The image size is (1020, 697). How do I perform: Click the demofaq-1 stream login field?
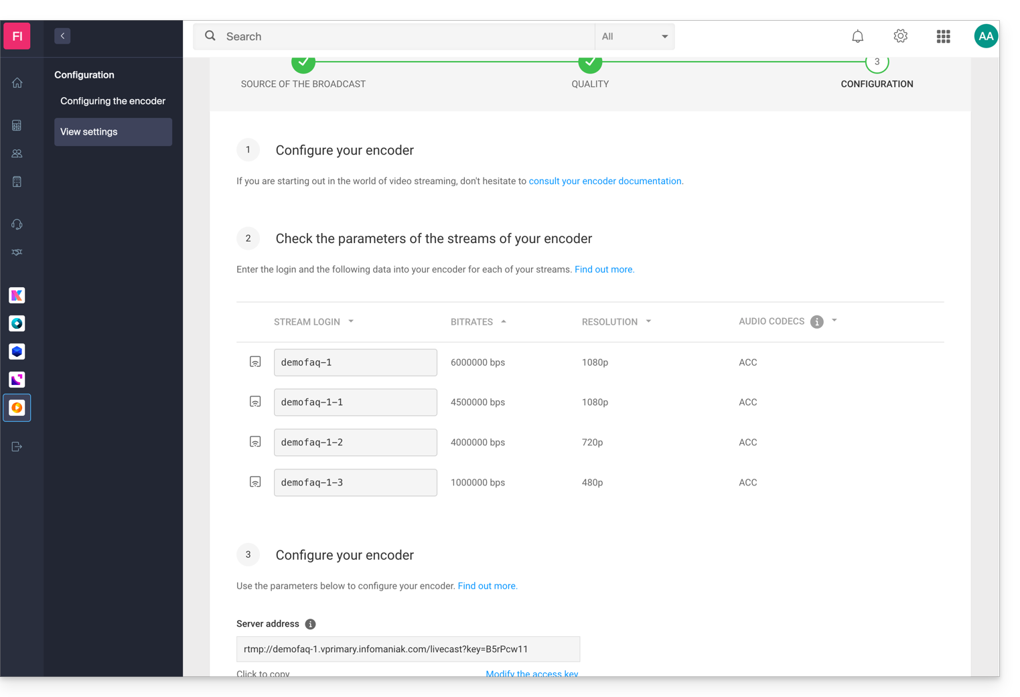[x=355, y=362]
